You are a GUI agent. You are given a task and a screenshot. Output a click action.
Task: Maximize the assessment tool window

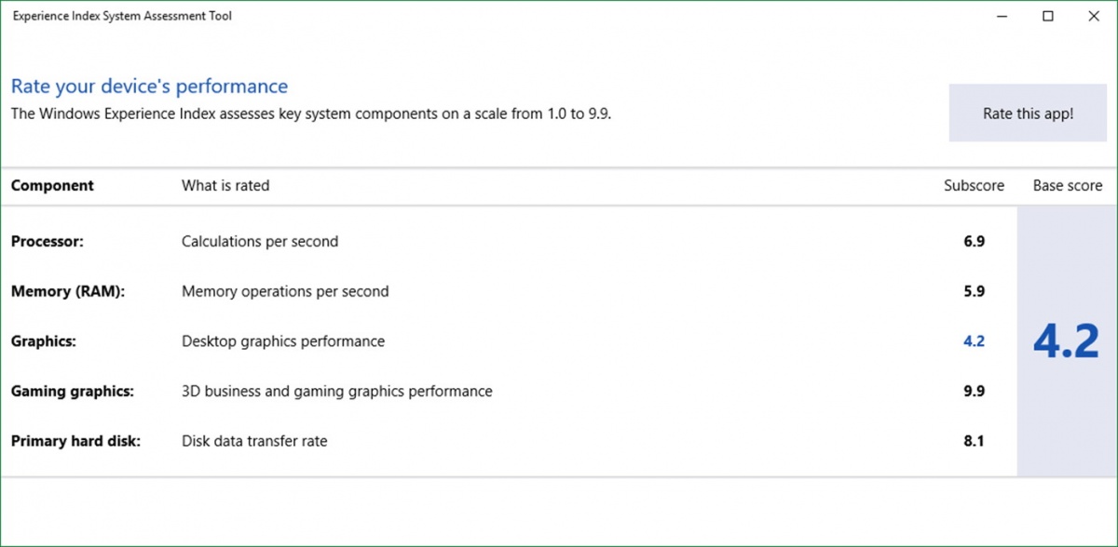pos(1047,16)
